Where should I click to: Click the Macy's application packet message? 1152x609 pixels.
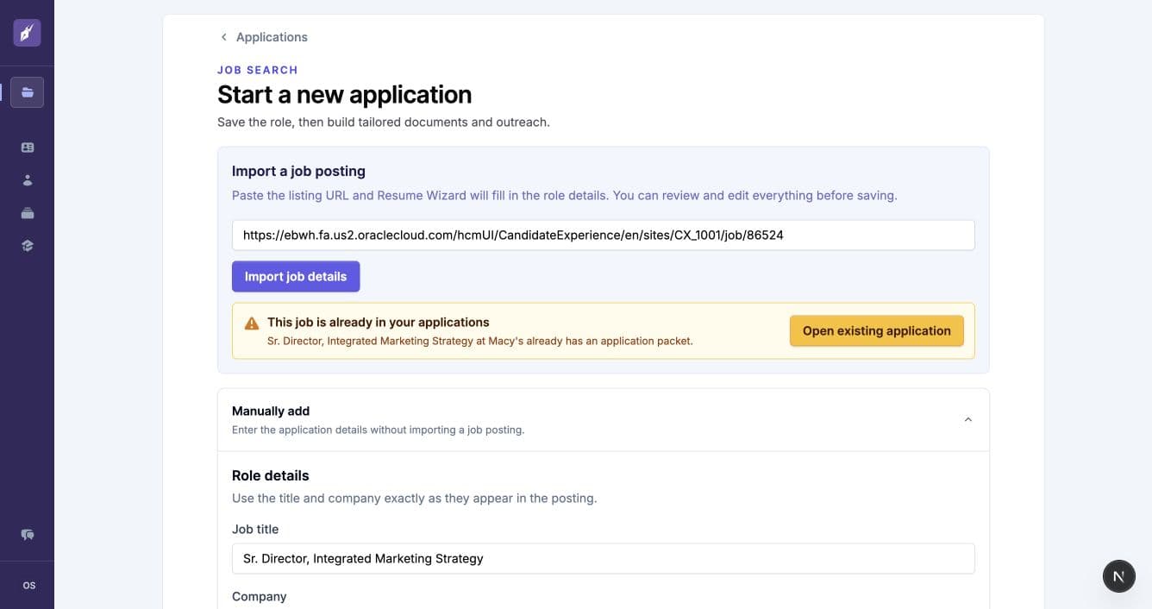pos(480,341)
